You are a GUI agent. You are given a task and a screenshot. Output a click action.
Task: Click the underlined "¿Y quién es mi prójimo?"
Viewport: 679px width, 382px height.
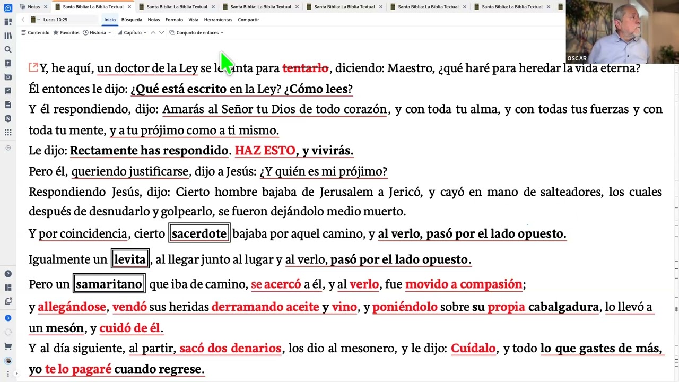[323, 171]
